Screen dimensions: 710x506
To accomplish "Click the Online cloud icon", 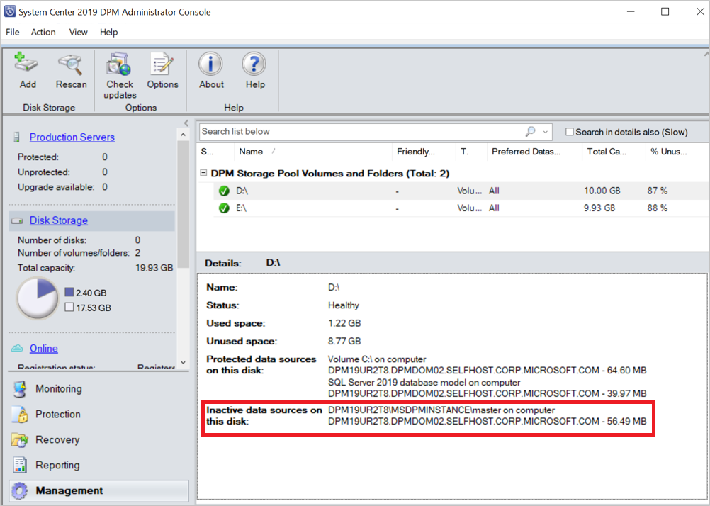I will tap(17, 349).
